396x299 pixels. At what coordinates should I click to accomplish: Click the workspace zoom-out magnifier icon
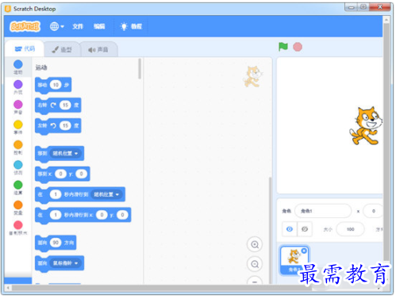pyautogui.click(x=255, y=264)
